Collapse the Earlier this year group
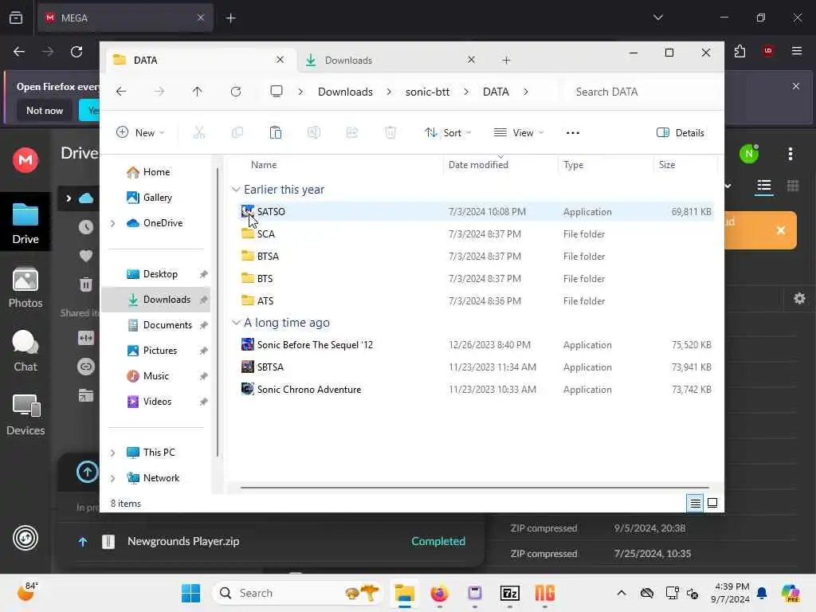 click(x=236, y=190)
